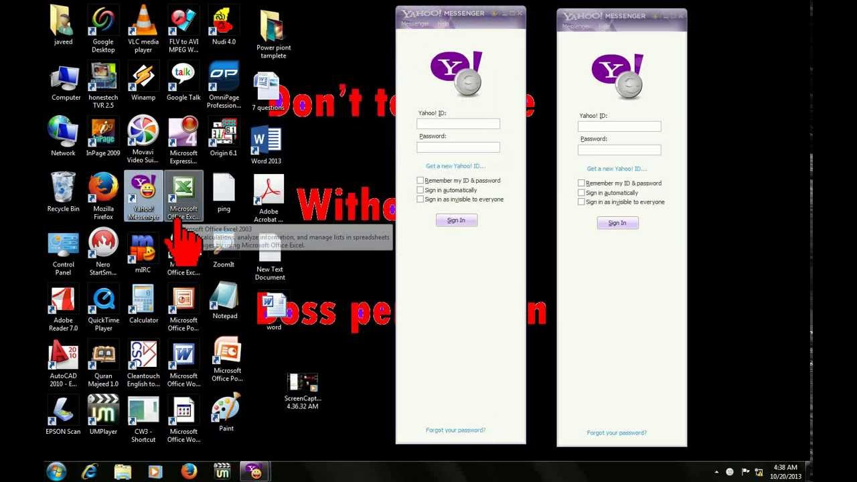Follow 'Get a new Yahoo! ID' link, left window

pyautogui.click(x=455, y=166)
